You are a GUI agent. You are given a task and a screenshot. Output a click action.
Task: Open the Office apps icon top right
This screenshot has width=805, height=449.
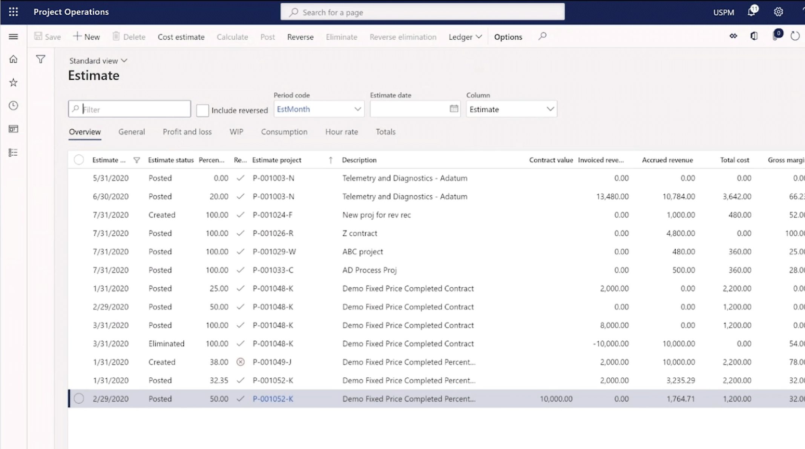coord(754,36)
